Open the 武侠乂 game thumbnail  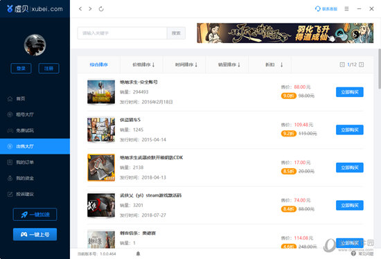tap(101, 205)
